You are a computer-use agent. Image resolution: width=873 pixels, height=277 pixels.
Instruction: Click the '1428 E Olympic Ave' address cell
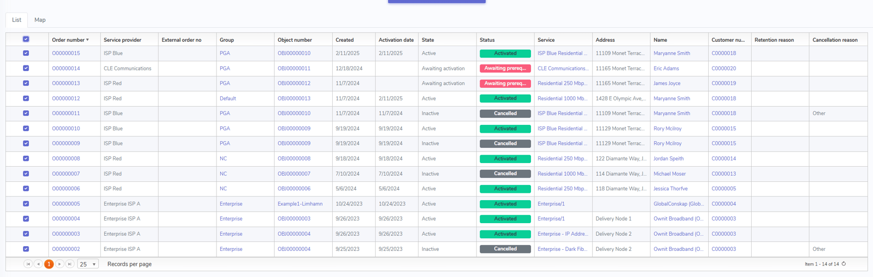(x=621, y=98)
